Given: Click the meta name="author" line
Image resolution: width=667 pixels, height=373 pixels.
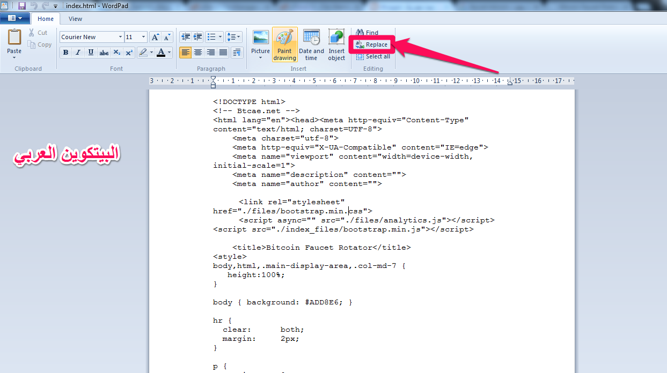Looking at the screenshot, I should pos(307,183).
